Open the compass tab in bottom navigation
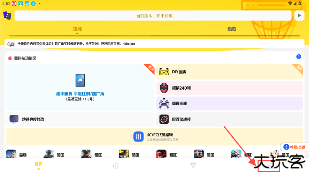This screenshot has width=309, height=174. (116, 166)
